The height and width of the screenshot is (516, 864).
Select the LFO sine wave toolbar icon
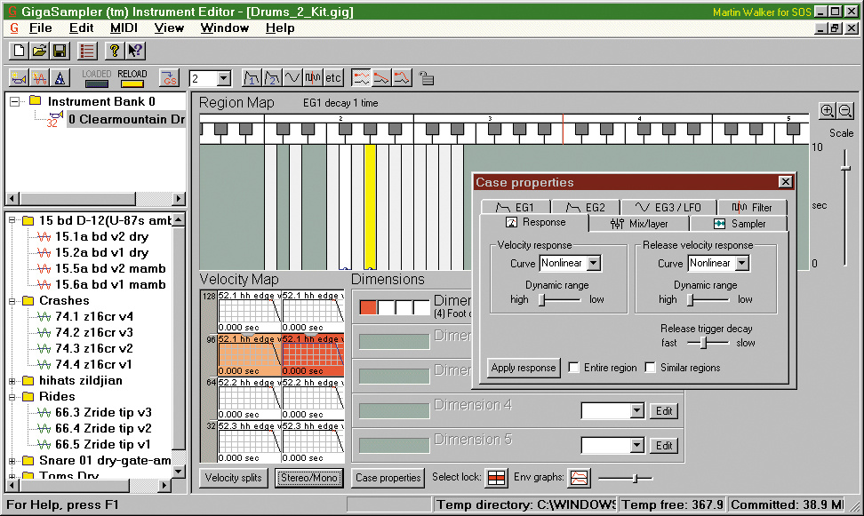(x=292, y=78)
